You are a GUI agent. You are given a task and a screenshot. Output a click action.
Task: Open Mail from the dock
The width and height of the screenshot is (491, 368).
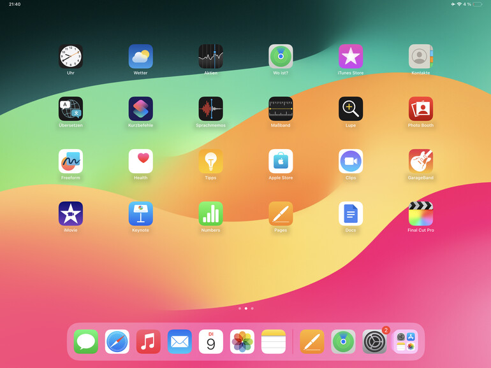click(x=180, y=341)
